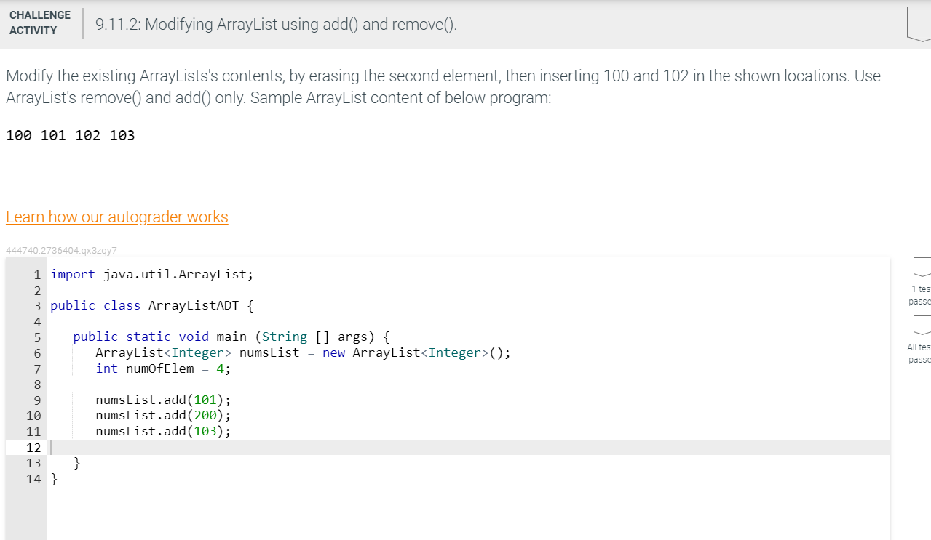Select the word 'import' on line 1
The height and width of the screenshot is (540, 931).
pos(73,274)
